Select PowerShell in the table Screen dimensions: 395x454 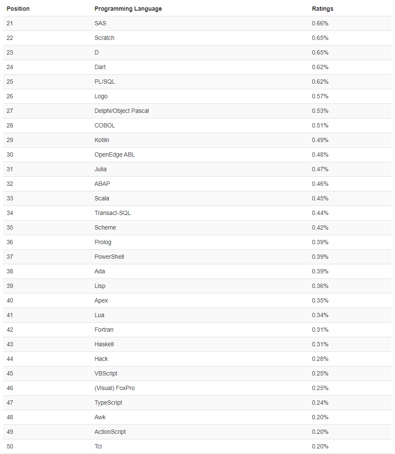pyautogui.click(x=109, y=257)
